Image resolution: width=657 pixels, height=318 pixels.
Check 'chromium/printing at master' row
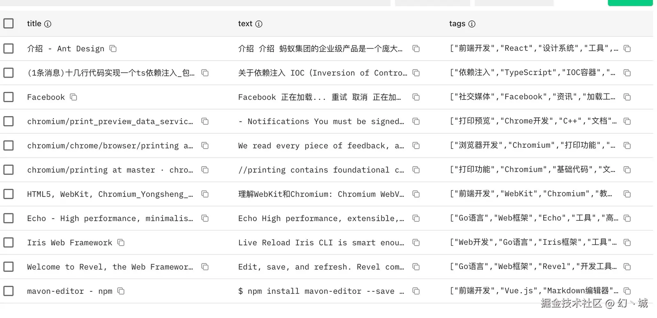8,169
